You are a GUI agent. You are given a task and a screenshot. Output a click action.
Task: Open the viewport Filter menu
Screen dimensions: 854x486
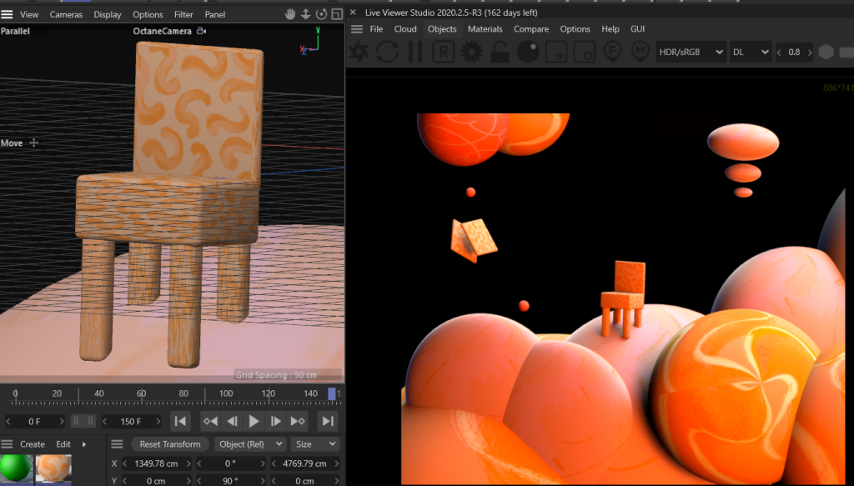point(183,14)
